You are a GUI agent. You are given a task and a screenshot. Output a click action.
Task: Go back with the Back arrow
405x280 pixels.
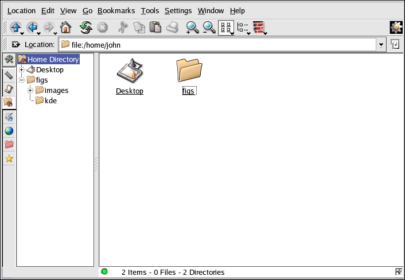[x=32, y=28]
